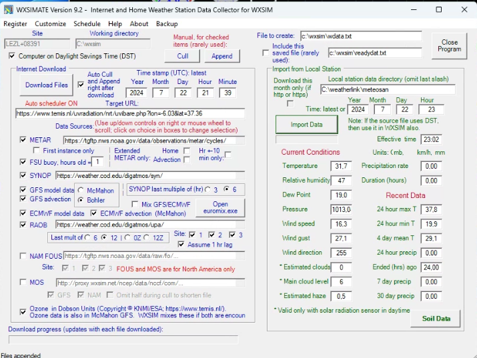
Task: Toggle RAOB Site 3 checkbox
Action: (x=232, y=235)
